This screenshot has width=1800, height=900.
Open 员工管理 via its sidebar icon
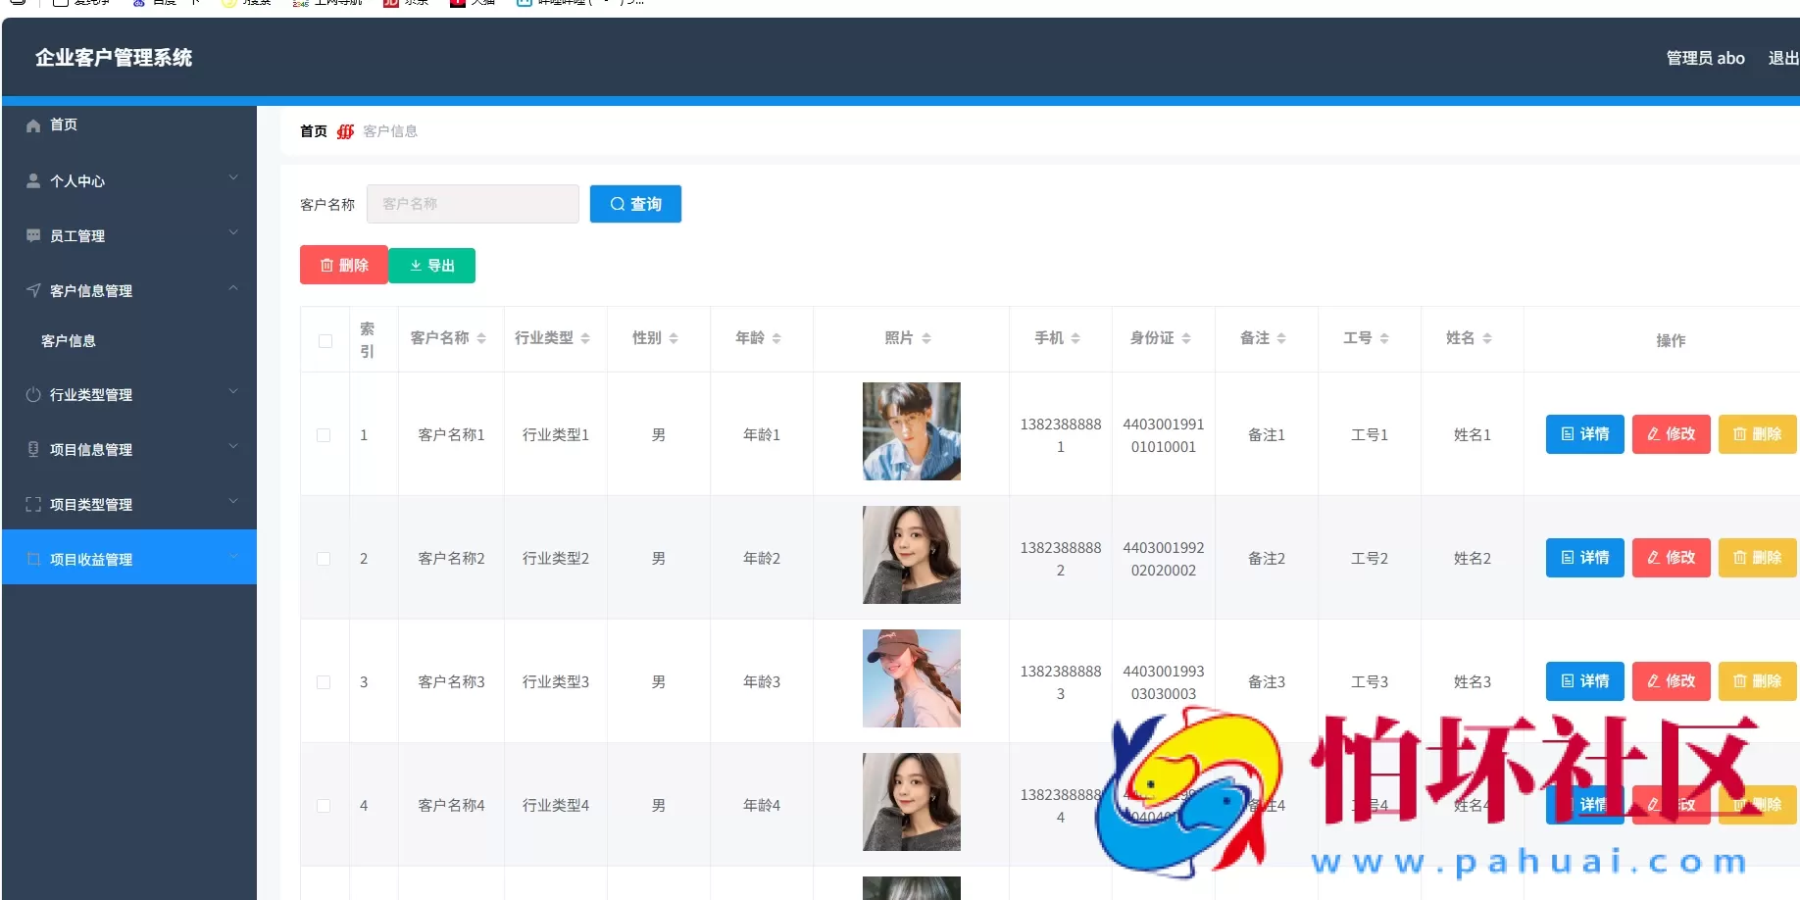[x=33, y=235]
